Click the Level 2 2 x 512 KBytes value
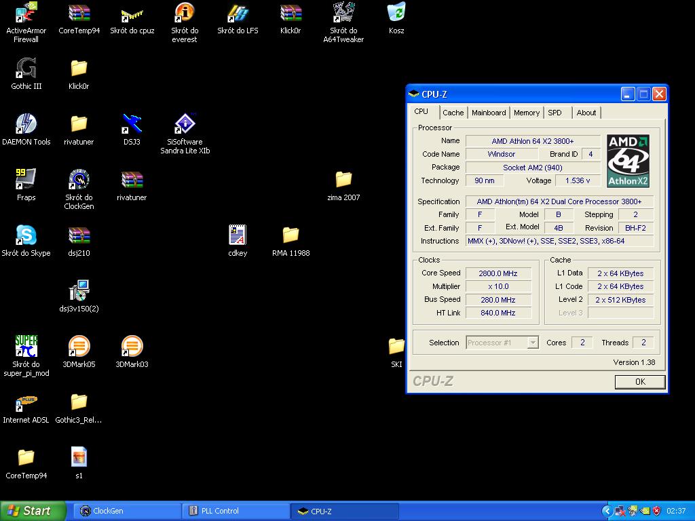Image resolution: width=695 pixels, height=521 pixels. (x=620, y=299)
